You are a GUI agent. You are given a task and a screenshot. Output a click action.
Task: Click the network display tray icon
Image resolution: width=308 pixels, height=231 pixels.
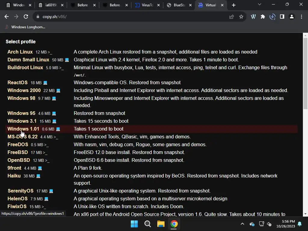pos(261,224)
